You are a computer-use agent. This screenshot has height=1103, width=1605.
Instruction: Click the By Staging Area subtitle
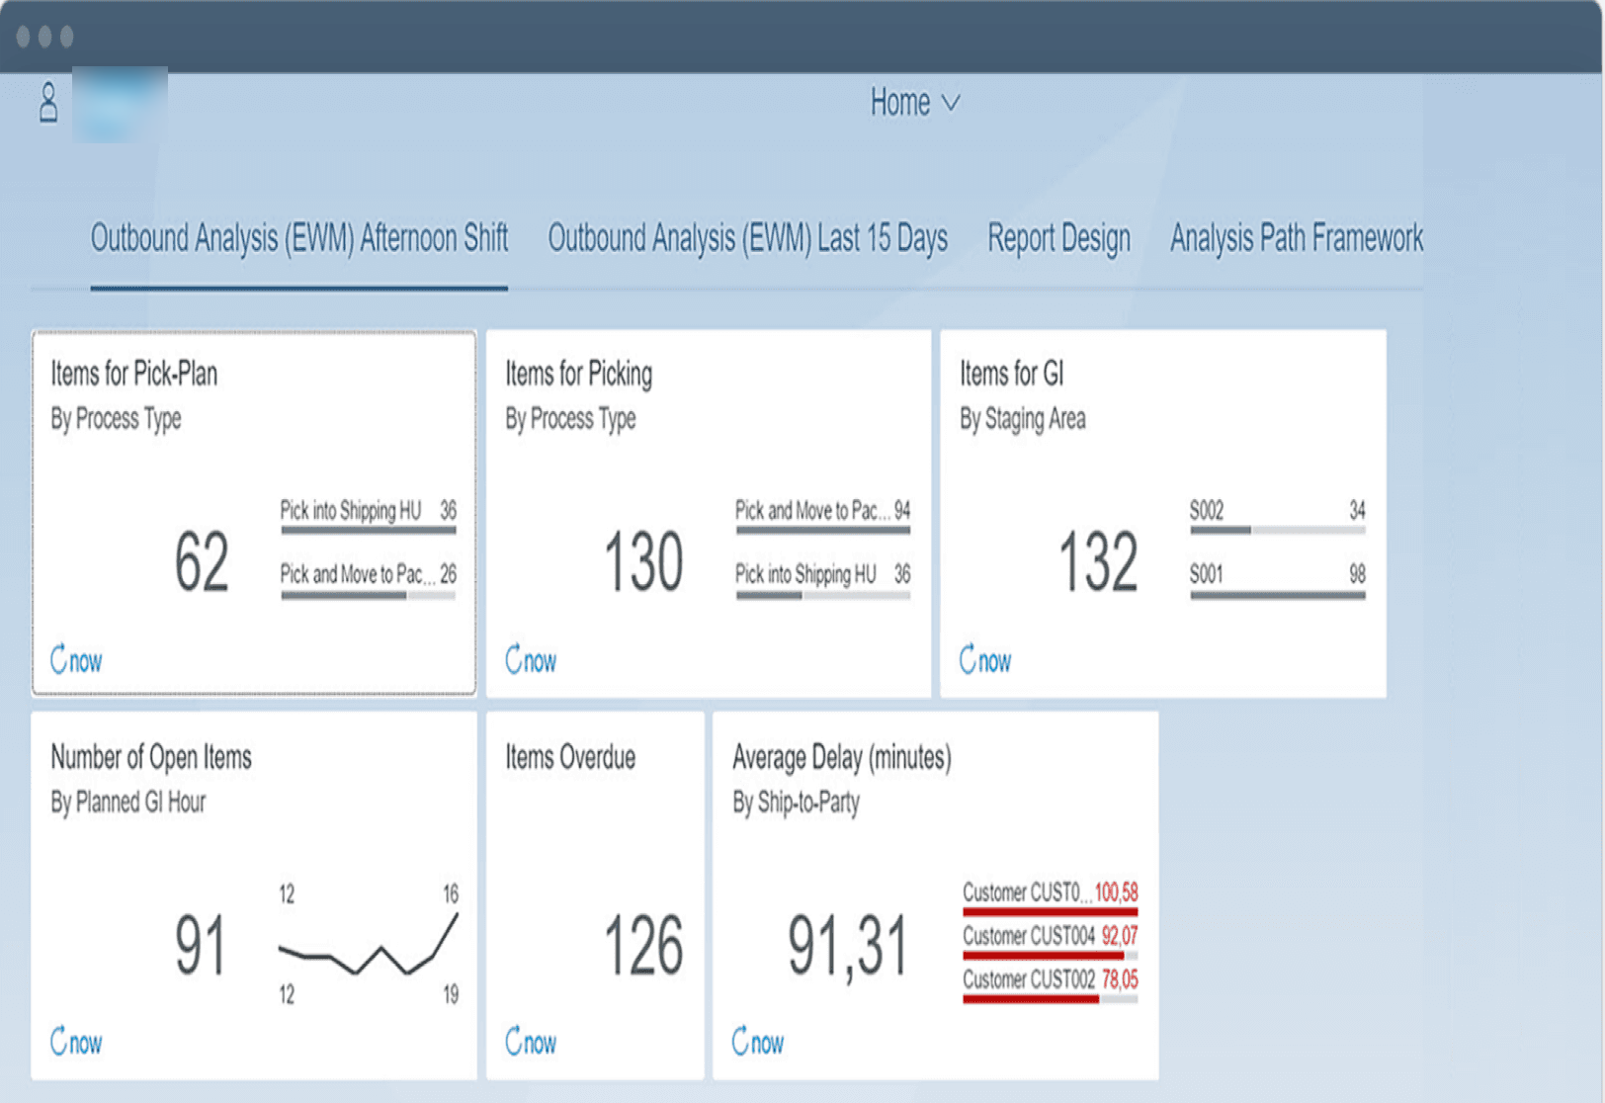(1023, 419)
